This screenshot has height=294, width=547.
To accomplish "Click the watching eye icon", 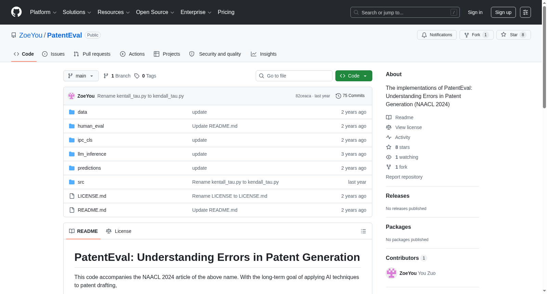I will click(x=389, y=157).
